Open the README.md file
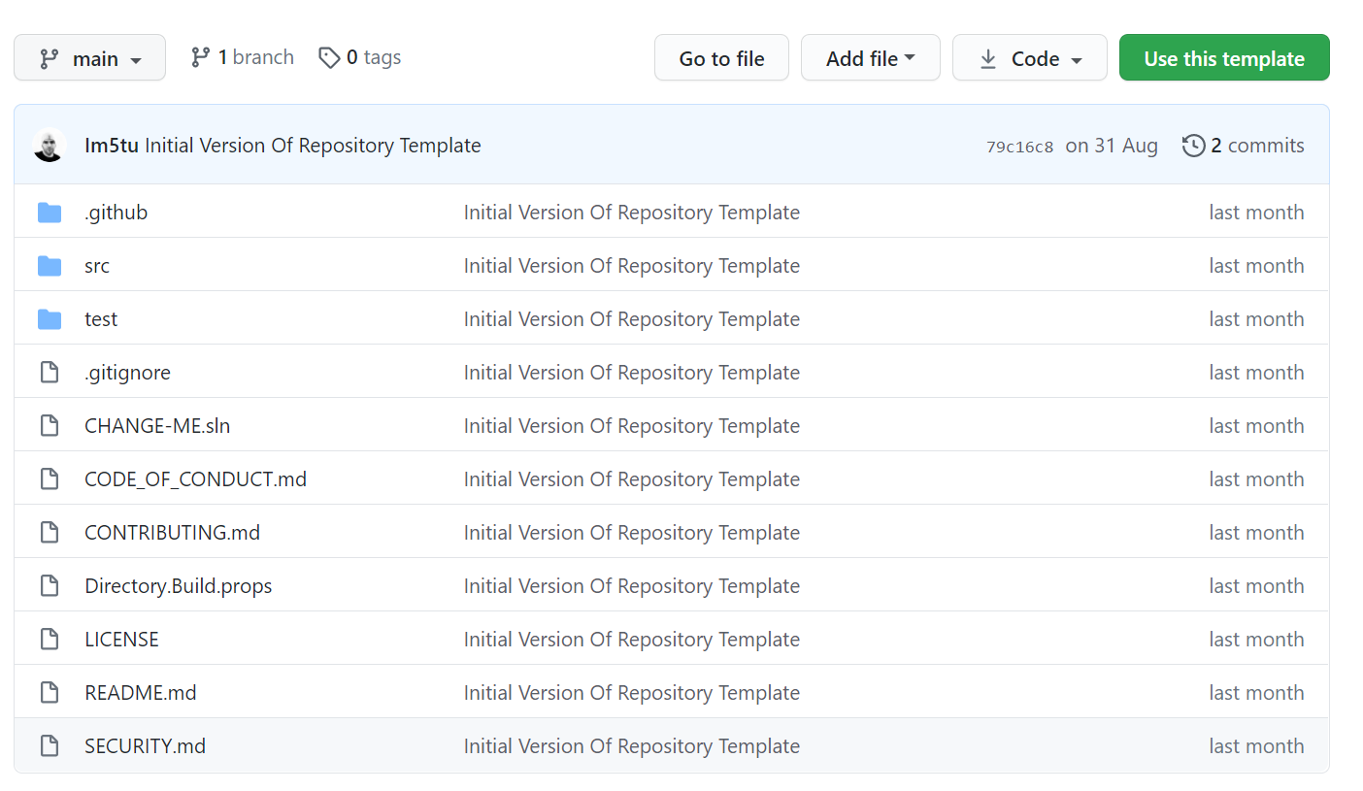Viewport: 1363px width, 791px height. [141, 693]
